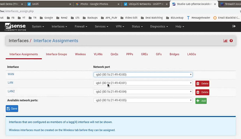This screenshot has width=241, height=139.
Task: Open the YT bookmarks folder
Action: click(21, 18)
